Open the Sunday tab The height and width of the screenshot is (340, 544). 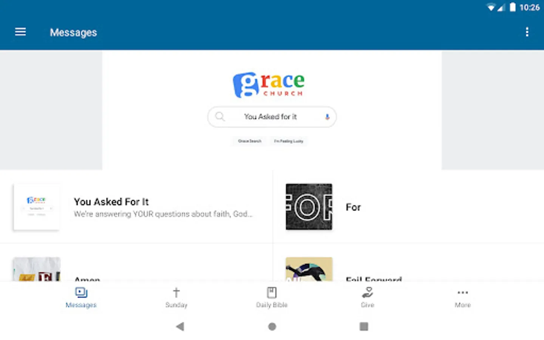click(176, 297)
